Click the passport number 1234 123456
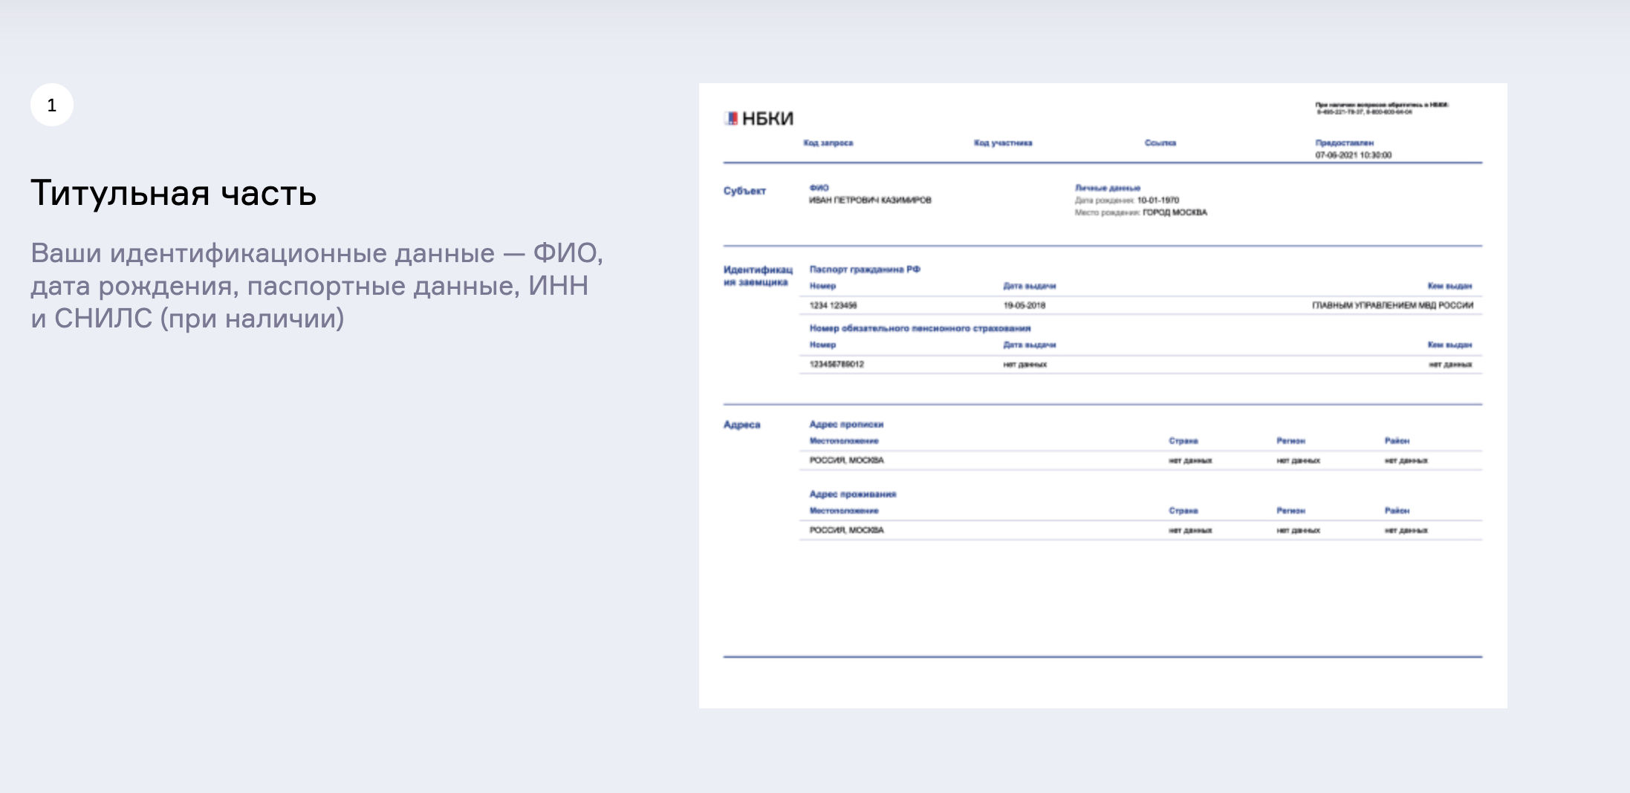This screenshot has width=1630, height=793. (x=833, y=305)
